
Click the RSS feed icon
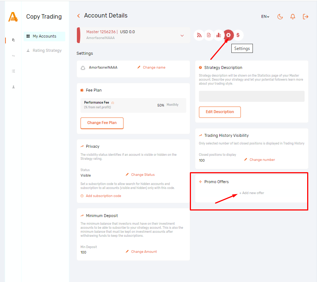pos(199,35)
